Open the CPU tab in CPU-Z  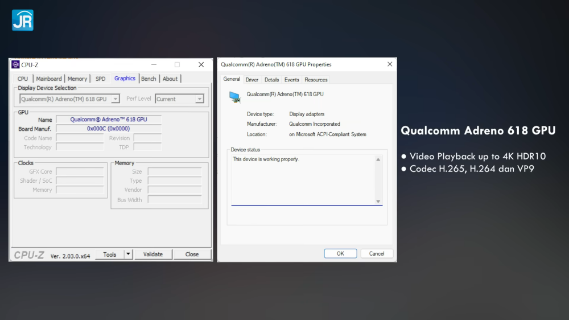pyautogui.click(x=23, y=79)
